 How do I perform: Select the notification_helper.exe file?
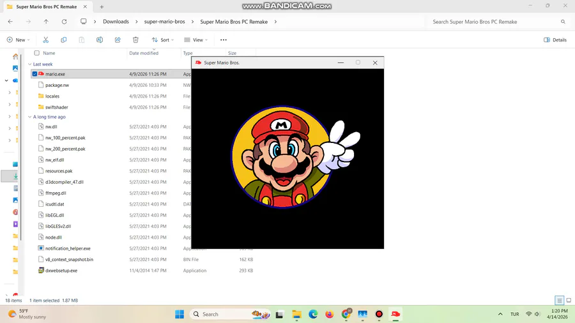[x=68, y=248]
